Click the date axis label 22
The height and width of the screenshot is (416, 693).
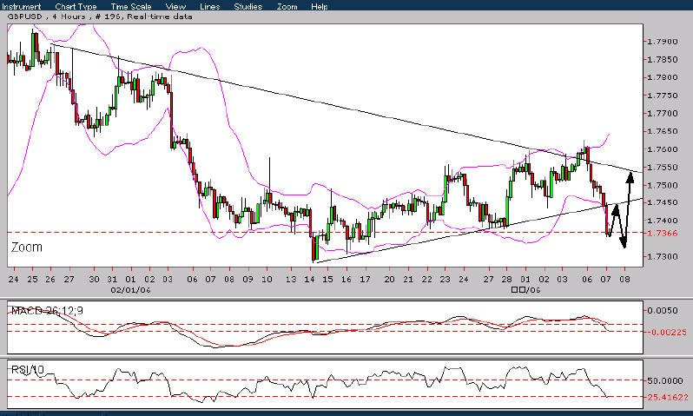426,280
